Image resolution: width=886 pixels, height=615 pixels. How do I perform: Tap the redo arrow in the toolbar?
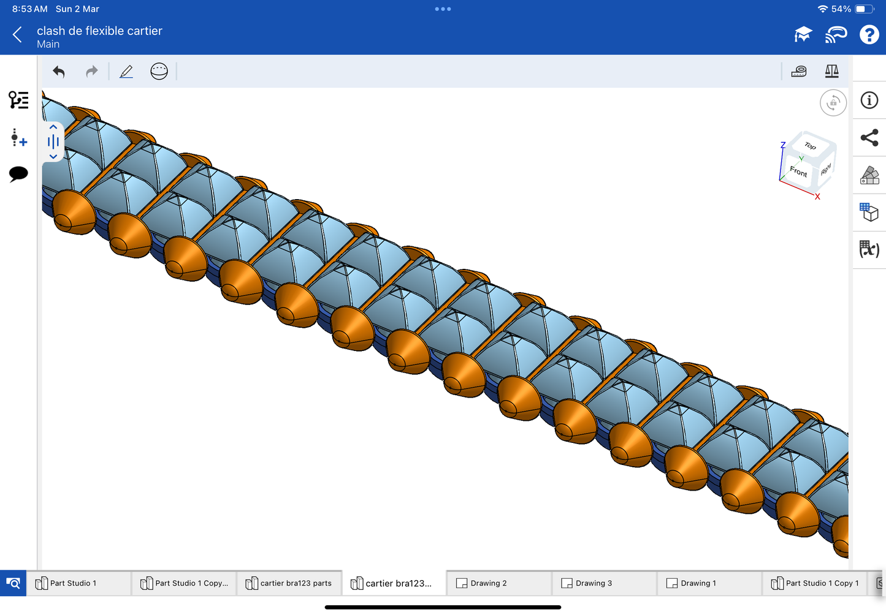coord(91,72)
